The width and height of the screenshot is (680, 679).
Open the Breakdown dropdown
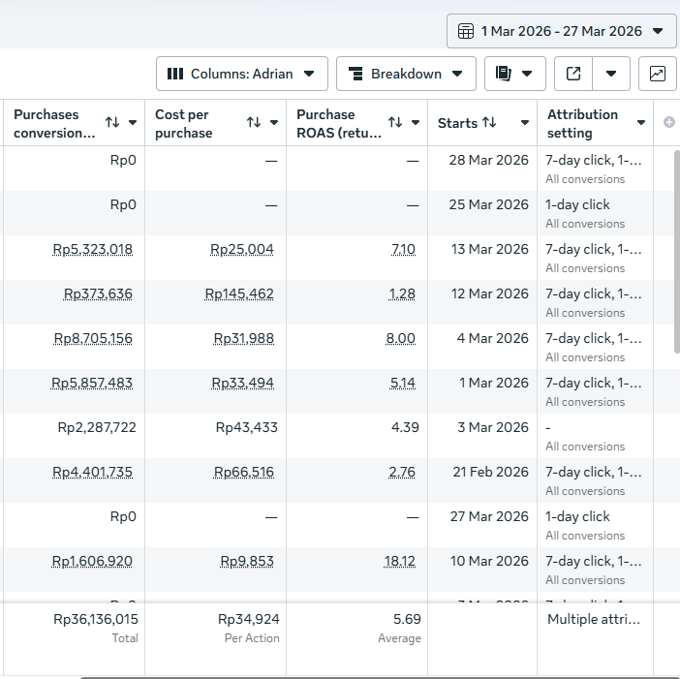tap(406, 74)
